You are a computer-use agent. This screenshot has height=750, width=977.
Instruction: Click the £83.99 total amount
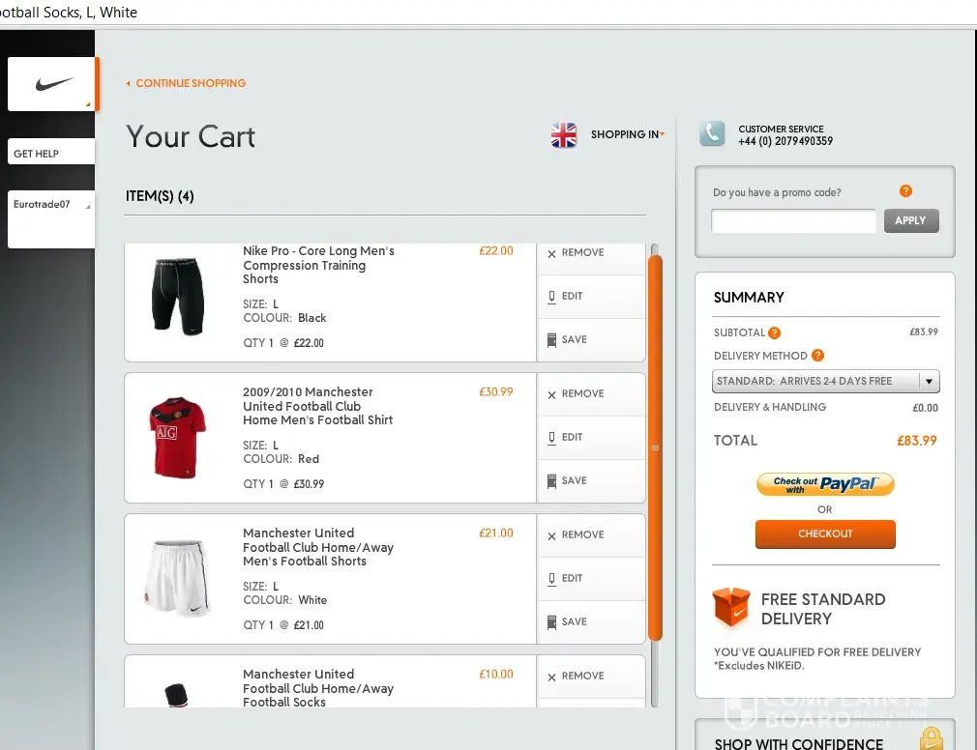click(x=917, y=441)
